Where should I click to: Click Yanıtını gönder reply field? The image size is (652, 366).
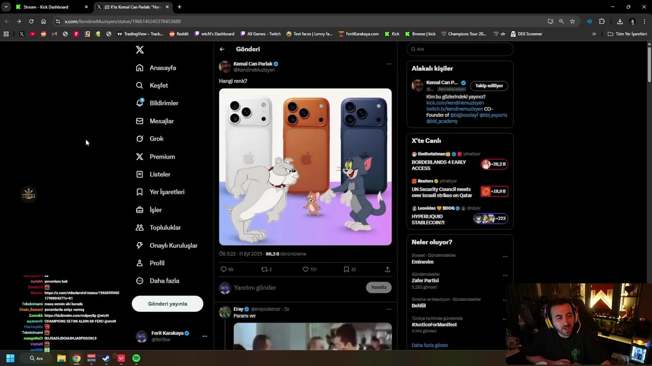coord(298,288)
